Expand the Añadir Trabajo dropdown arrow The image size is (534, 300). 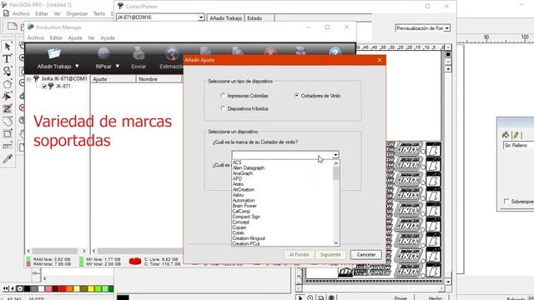77,67
